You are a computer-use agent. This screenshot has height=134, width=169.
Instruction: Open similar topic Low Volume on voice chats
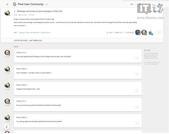152,63
